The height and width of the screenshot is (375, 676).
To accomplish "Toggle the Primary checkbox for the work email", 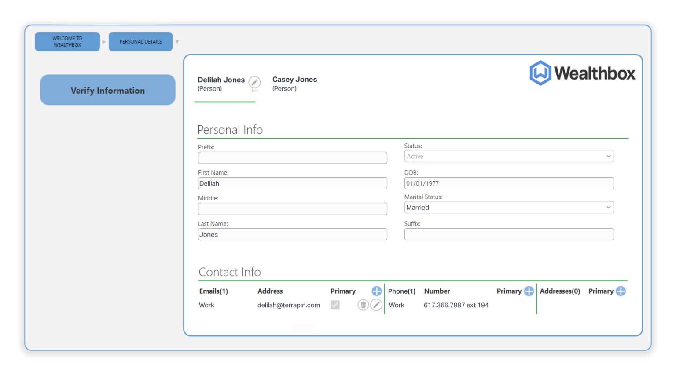I will (x=335, y=305).
